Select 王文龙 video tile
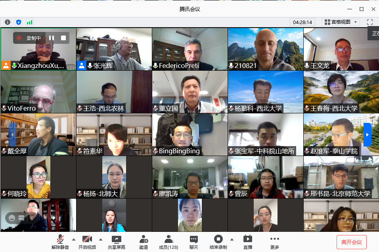 tap(341, 49)
